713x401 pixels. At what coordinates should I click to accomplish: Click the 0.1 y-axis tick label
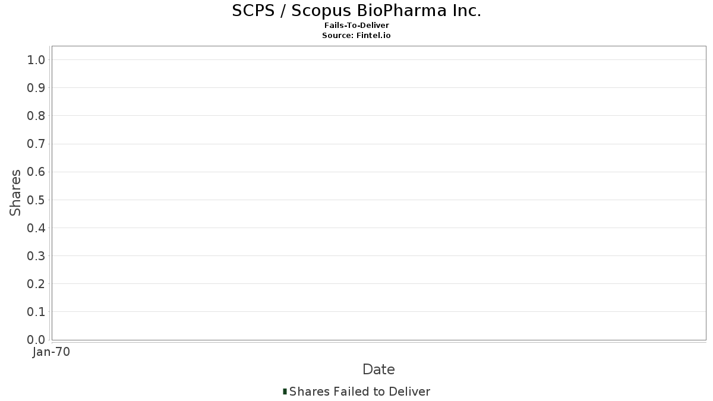tap(36, 312)
